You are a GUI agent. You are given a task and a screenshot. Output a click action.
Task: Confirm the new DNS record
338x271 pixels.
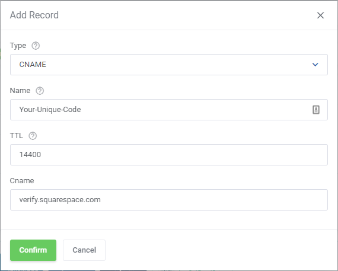(33, 250)
